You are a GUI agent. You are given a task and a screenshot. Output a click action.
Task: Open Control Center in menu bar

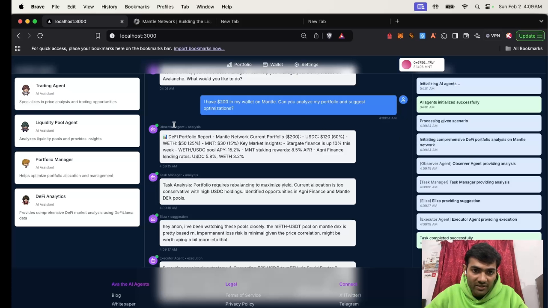pos(488,6)
